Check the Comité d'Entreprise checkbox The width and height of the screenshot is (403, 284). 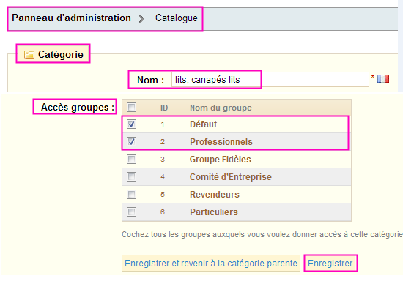tap(131, 176)
